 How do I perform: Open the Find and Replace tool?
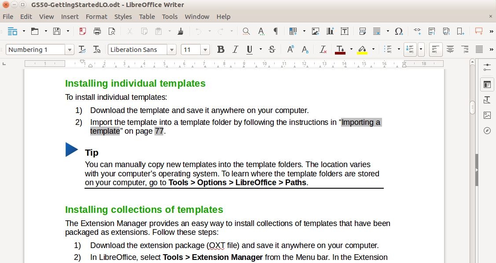click(x=246, y=31)
